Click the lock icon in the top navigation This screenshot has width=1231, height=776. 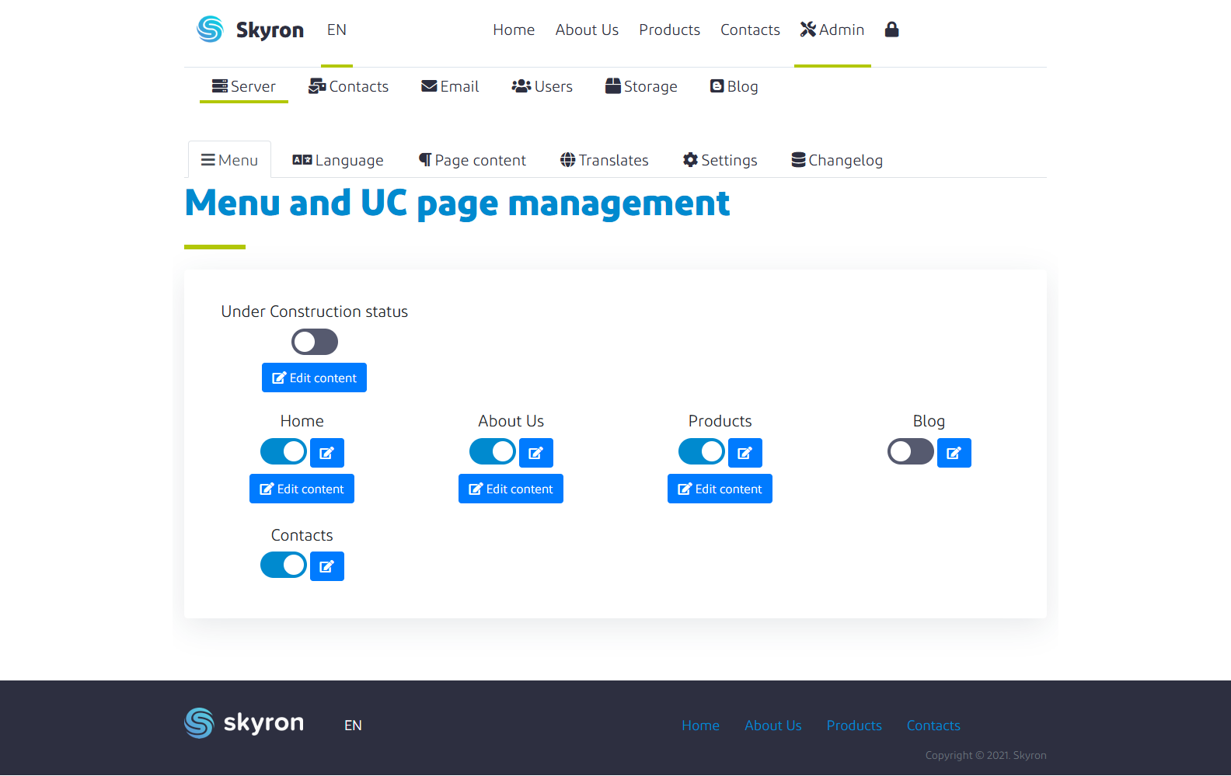[891, 30]
